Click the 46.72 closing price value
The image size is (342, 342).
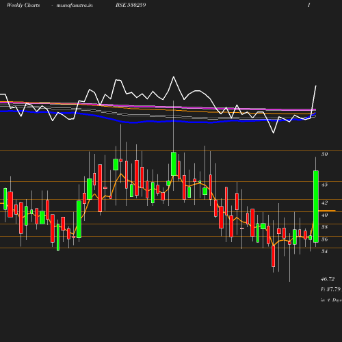pyautogui.click(x=328, y=279)
